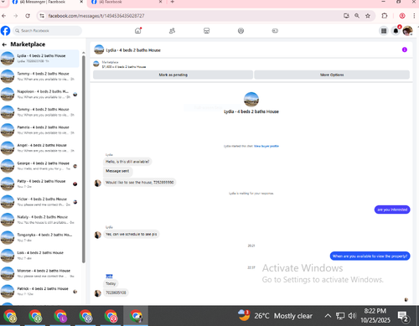Reload the page
This screenshot has height=326, width=419.
pyautogui.click(x=28, y=16)
